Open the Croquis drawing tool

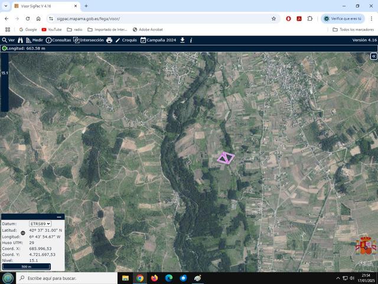coord(126,40)
